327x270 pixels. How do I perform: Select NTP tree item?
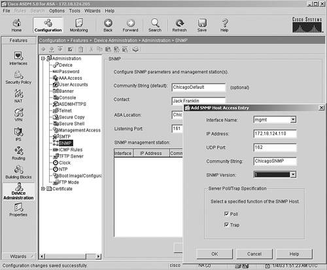pyautogui.click(x=63, y=169)
